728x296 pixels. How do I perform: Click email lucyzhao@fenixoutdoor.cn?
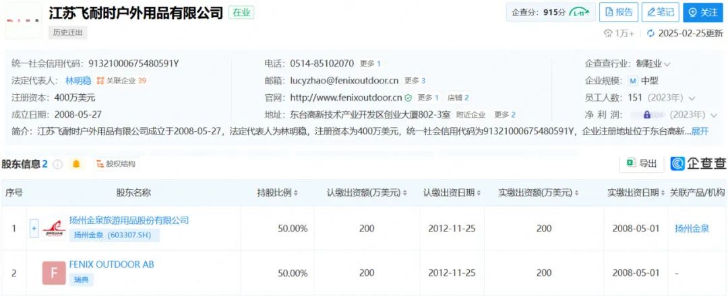(344, 81)
